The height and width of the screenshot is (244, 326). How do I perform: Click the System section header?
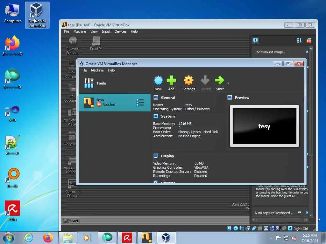click(168, 116)
